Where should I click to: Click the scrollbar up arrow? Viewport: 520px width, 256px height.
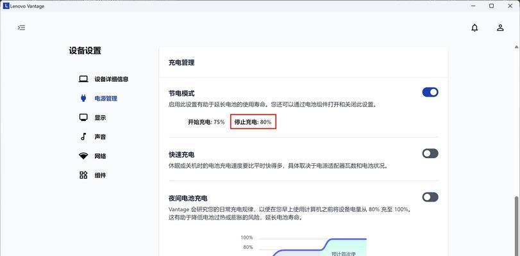coord(516,47)
